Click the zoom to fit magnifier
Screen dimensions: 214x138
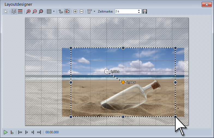pyautogui.click(x=41, y=11)
